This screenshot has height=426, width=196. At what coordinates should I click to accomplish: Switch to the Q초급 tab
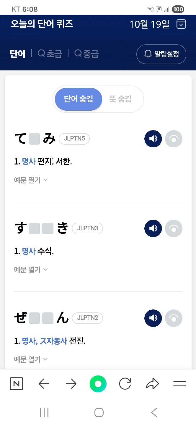pos(50,54)
